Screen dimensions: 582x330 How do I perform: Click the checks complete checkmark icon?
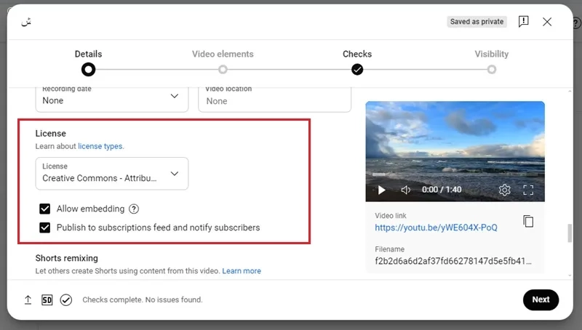(x=66, y=299)
